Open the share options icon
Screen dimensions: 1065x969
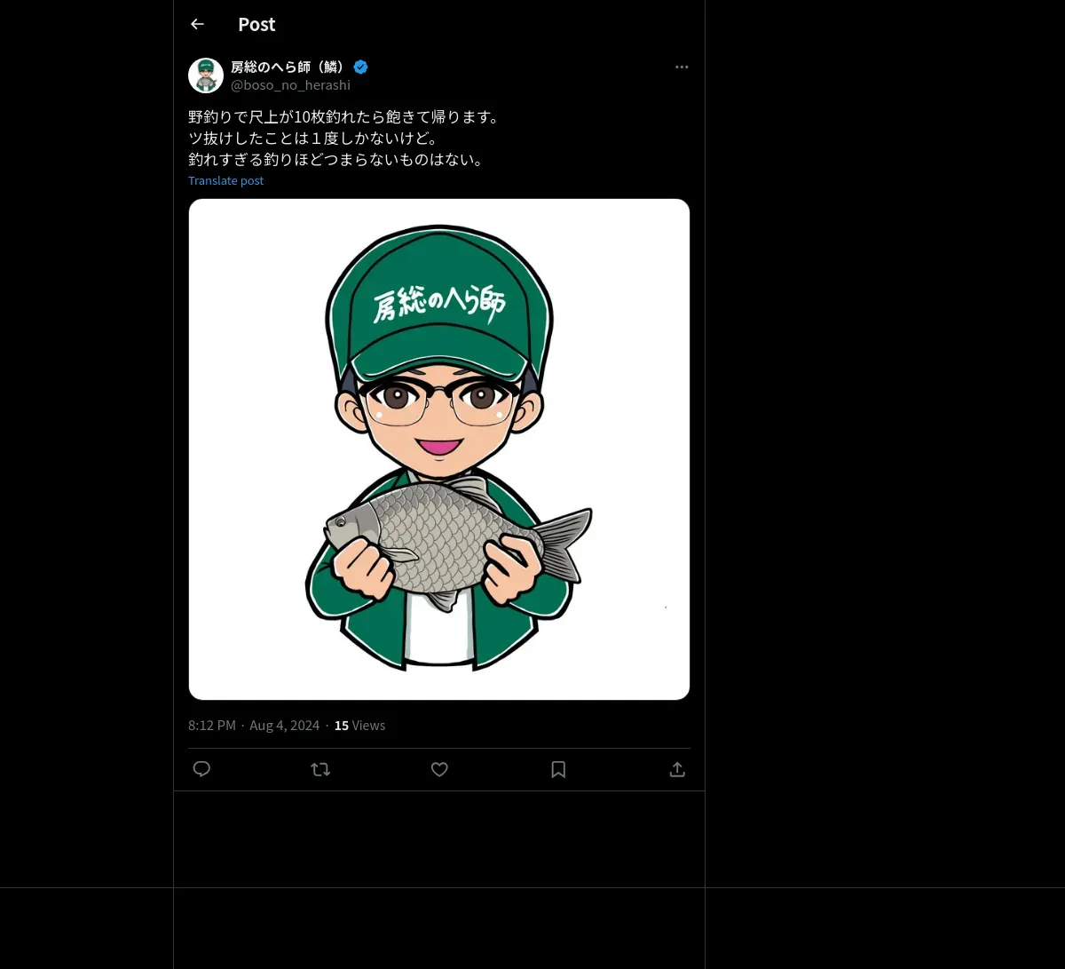(x=677, y=769)
